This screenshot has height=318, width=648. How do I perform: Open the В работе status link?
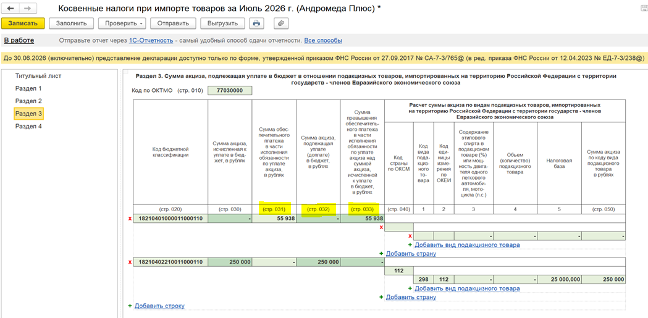pos(19,41)
